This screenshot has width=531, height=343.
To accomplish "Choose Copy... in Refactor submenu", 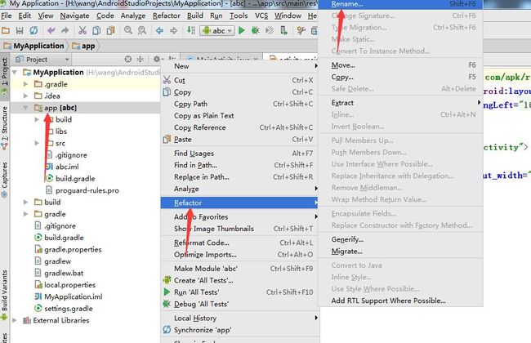I will (x=400, y=77).
